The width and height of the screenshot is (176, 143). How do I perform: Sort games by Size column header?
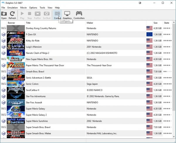click(155, 23)
